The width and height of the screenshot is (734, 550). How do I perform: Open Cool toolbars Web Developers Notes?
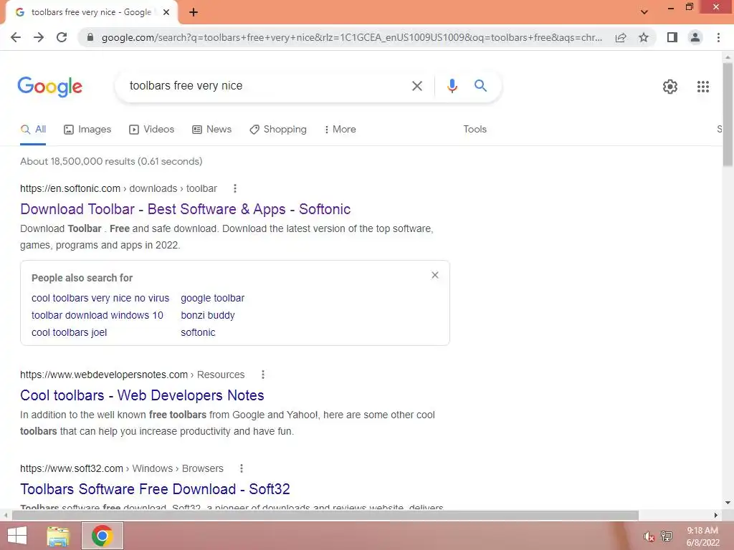(x=142, y=395)
